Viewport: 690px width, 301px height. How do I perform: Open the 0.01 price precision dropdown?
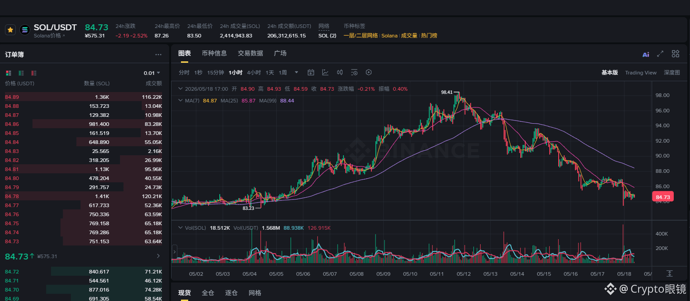[152, 73]
